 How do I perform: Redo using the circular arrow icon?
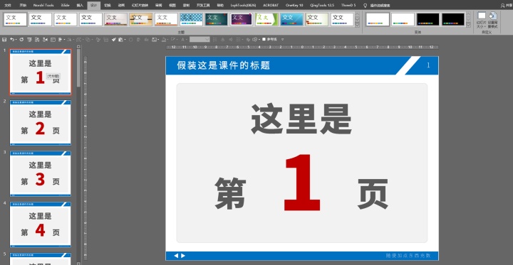pos(21,40)
